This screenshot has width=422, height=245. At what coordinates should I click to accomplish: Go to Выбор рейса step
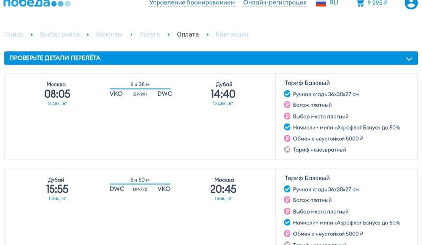tap(59, 34)
